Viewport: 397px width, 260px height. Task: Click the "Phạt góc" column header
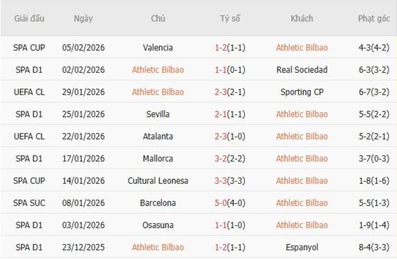tap(373, 18)
